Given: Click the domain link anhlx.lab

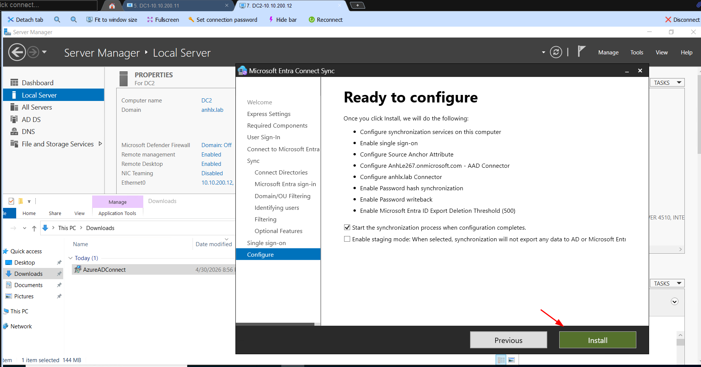Looking at the screenshot, I should [x=212, y=110].
